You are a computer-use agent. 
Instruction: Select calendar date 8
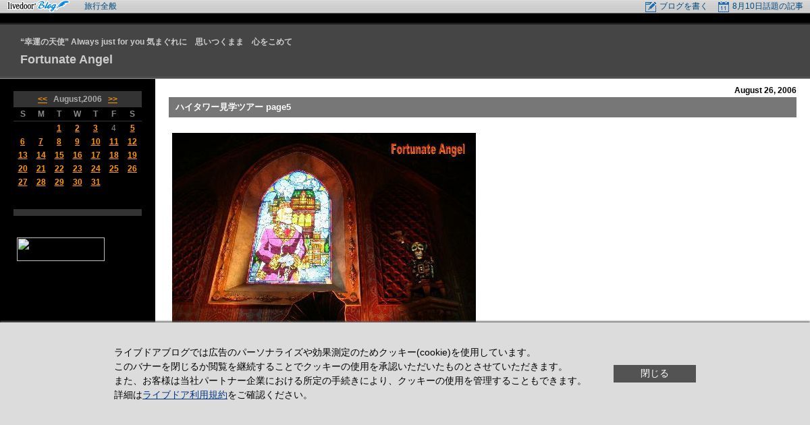(x=59, y=142)
